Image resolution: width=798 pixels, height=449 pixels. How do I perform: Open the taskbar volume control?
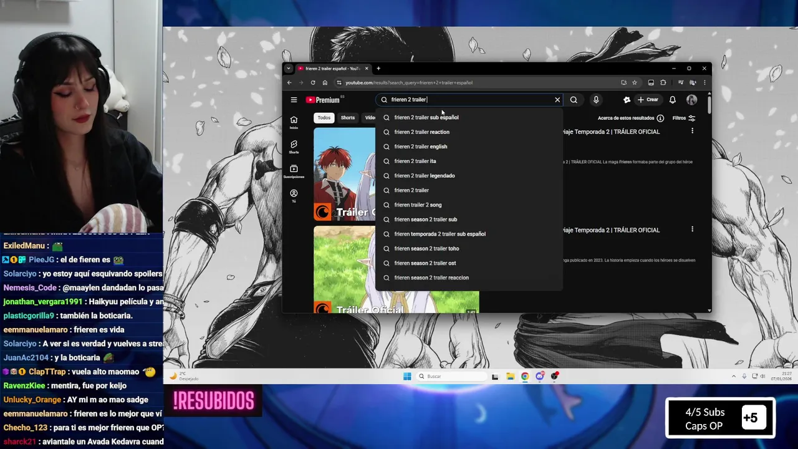[764, 376]
